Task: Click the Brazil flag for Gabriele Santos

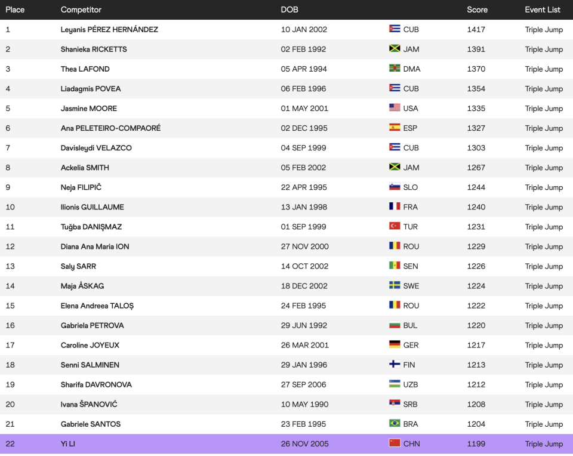Action: (x=395, y=424)
